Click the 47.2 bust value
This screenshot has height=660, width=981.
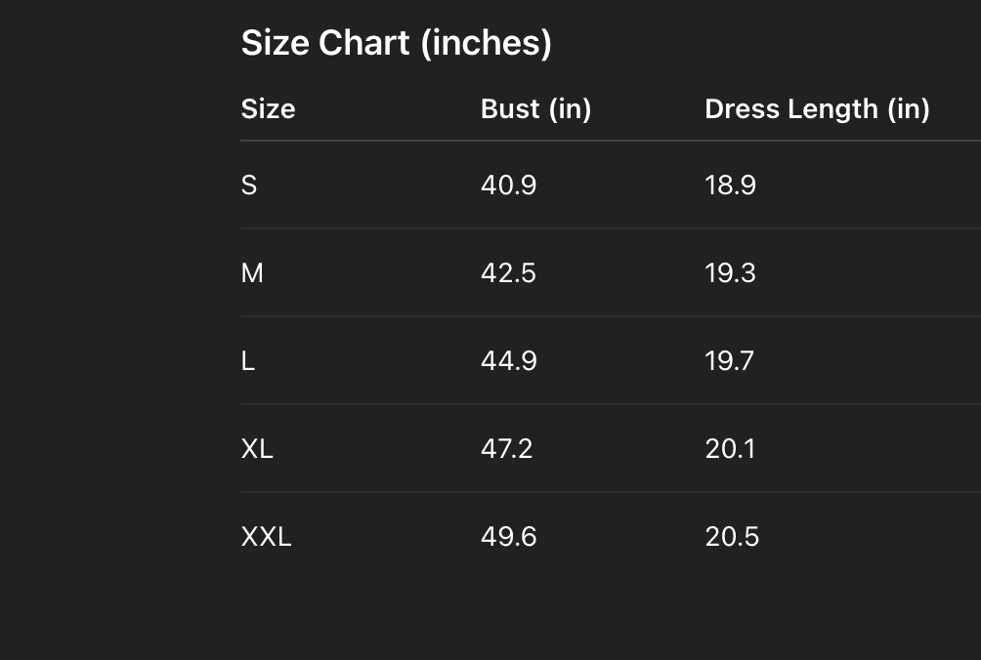click(x=507, y=448)
